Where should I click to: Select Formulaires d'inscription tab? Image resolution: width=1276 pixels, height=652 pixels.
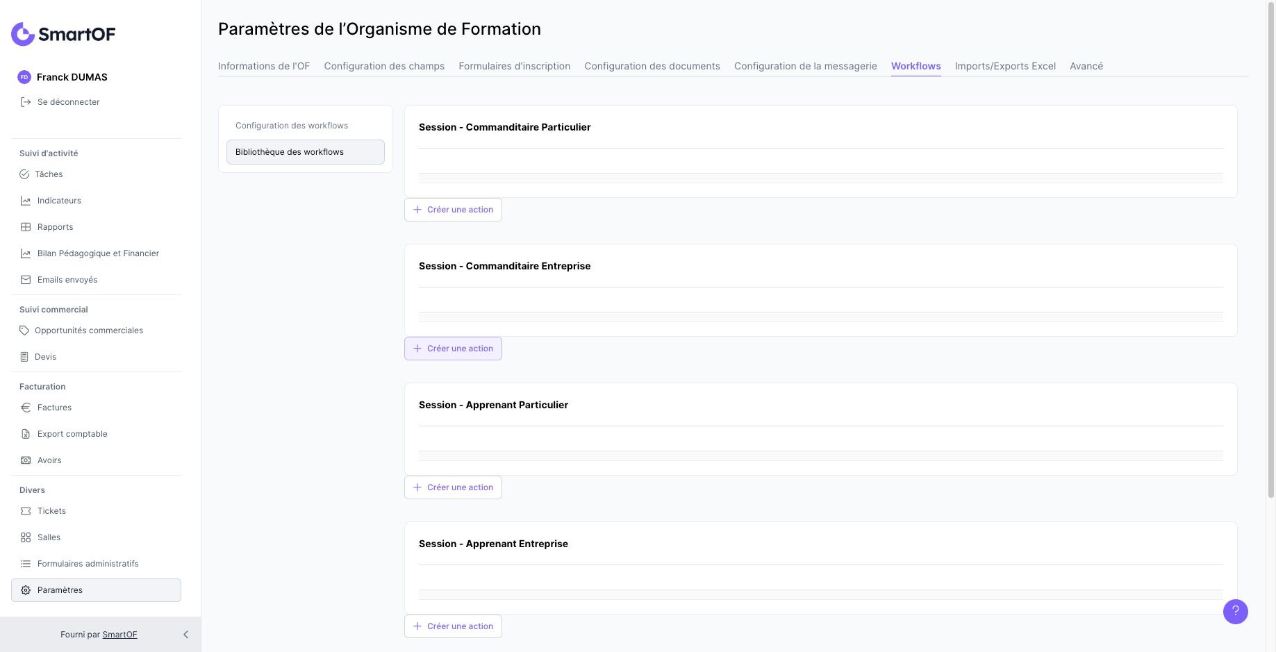click(514, 66)
